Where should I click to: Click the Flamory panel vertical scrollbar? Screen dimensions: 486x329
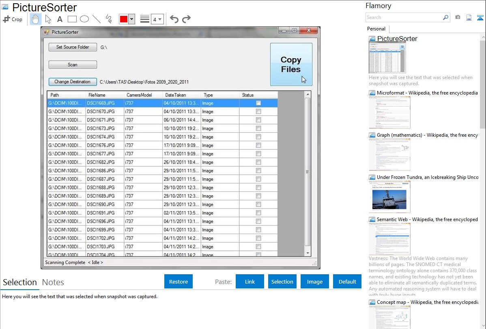(483, 84)
